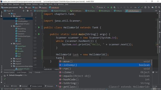Screen dimensions: 161x90
Task: Click the completion popup scrollbar
Action: (151, 63)
